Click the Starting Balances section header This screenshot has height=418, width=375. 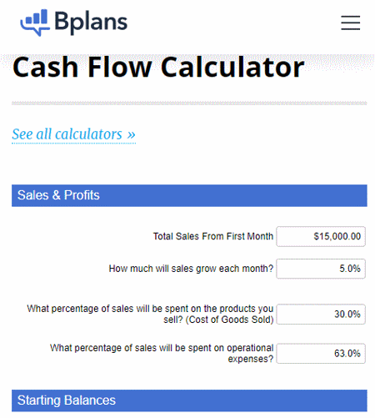pos(189,400)
